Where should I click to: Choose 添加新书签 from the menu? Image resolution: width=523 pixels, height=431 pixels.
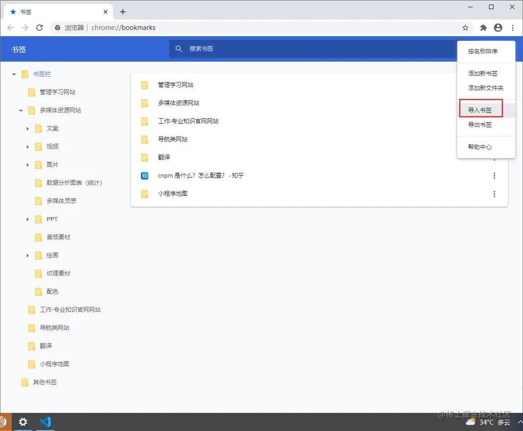[x=486, y=73]
